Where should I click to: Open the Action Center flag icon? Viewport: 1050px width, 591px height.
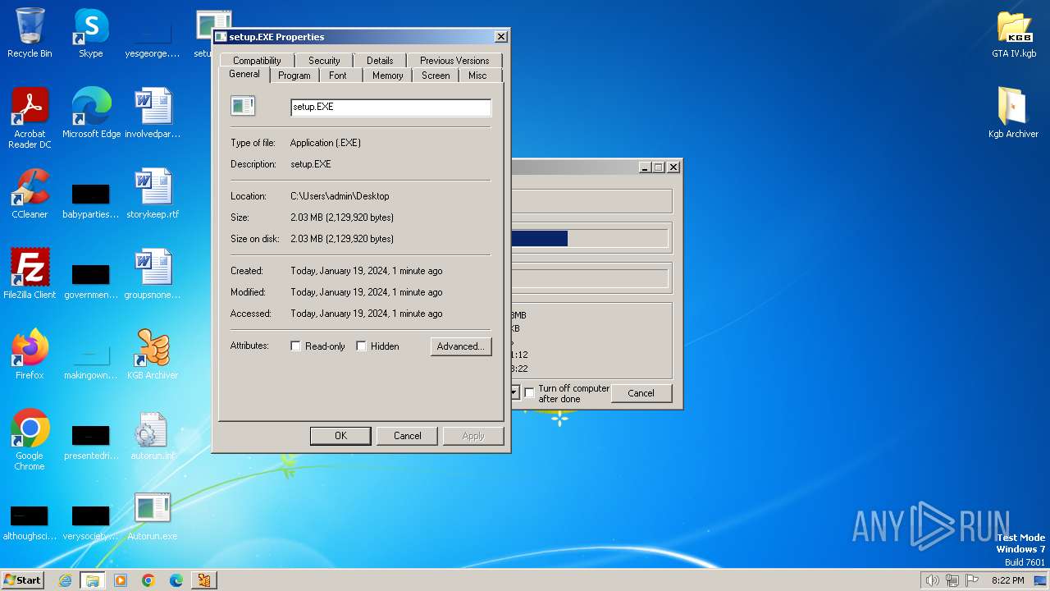(973, 580)
